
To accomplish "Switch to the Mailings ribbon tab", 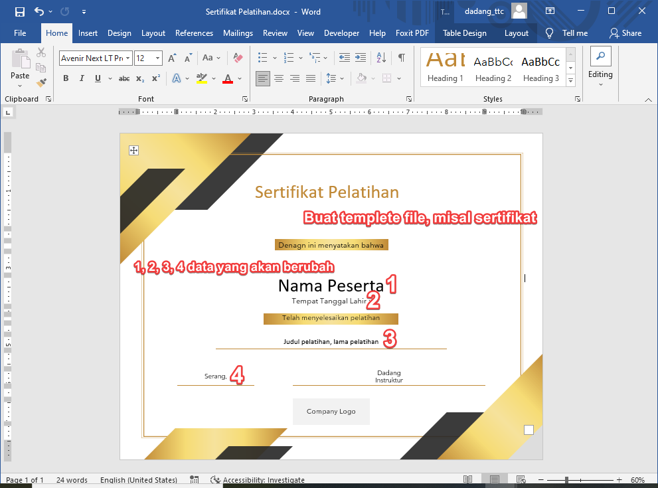I will click(238, 33).
